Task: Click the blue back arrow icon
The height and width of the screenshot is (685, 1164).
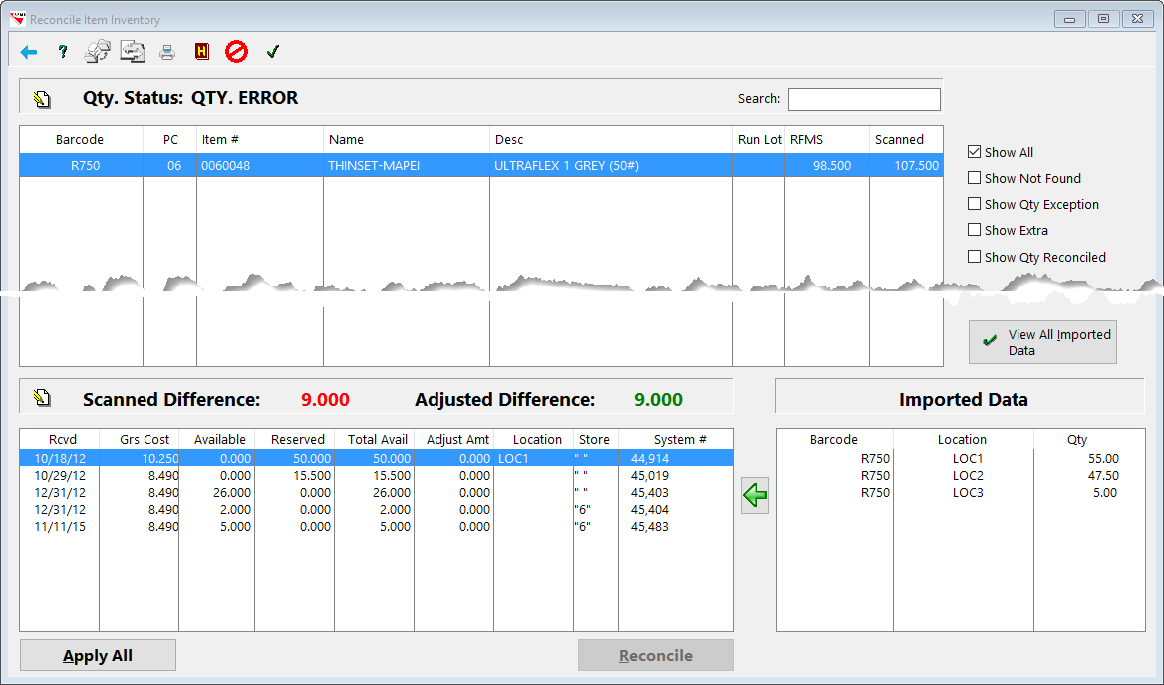Action: tap(29, 52)
